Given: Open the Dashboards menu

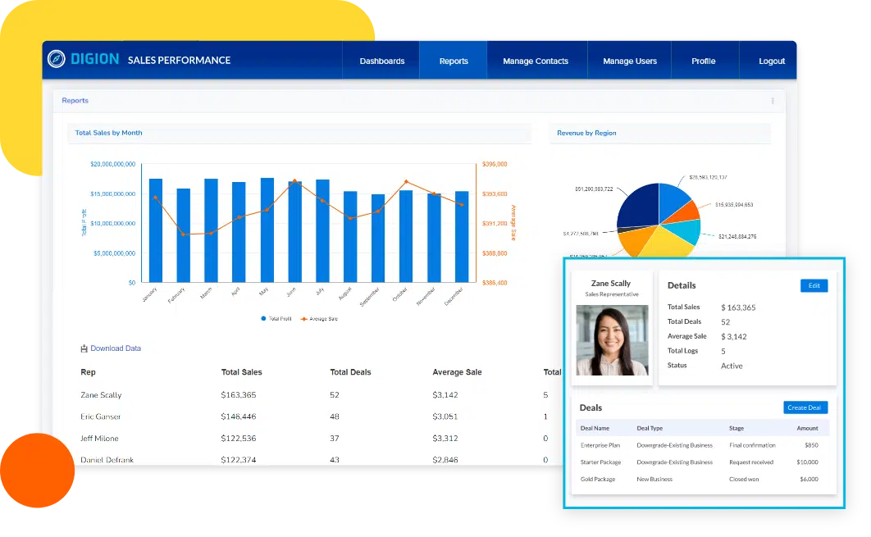Looking at the screenshot, I should tap(381, 61).
